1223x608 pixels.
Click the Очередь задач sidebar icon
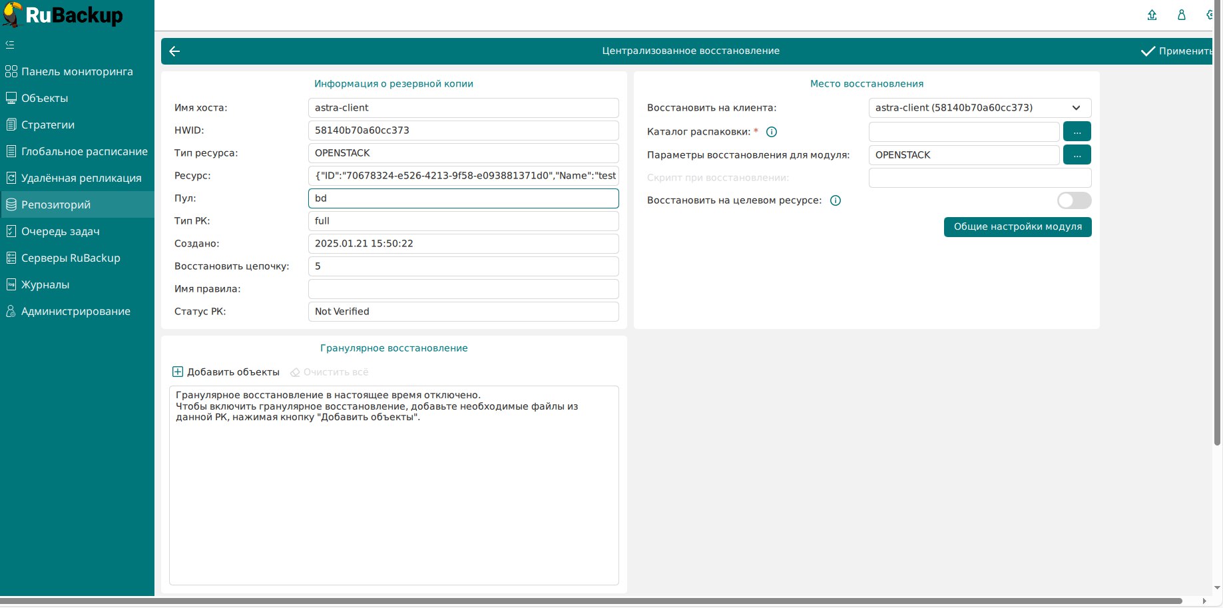coord(11,231)
